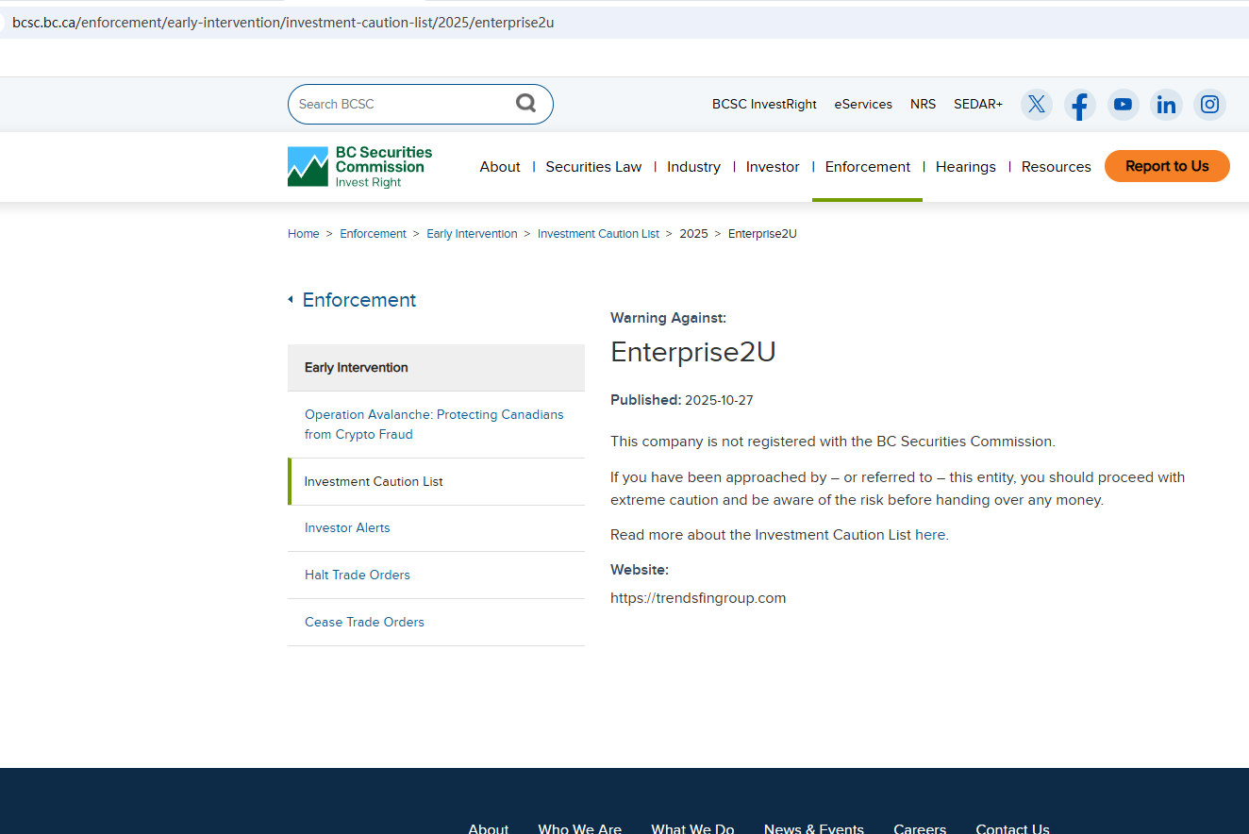The height and width of the screenshot is (834, 1249).
Task: Open Operation Avalanche sidebar link
Action: coord(434,425)
